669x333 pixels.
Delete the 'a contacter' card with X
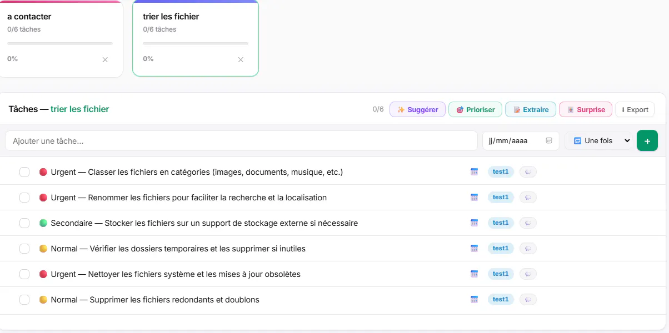pos(105,59)
